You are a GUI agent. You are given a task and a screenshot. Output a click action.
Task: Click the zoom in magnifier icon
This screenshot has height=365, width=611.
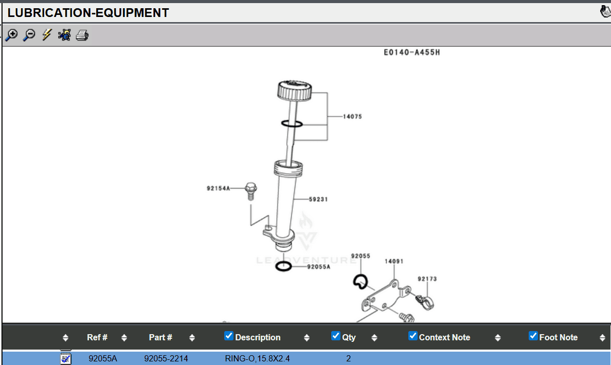click(11, 35)
